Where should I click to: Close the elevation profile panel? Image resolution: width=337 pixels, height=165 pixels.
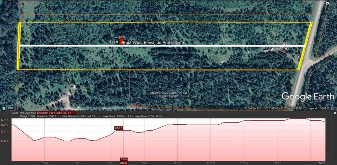coord(335,113)
